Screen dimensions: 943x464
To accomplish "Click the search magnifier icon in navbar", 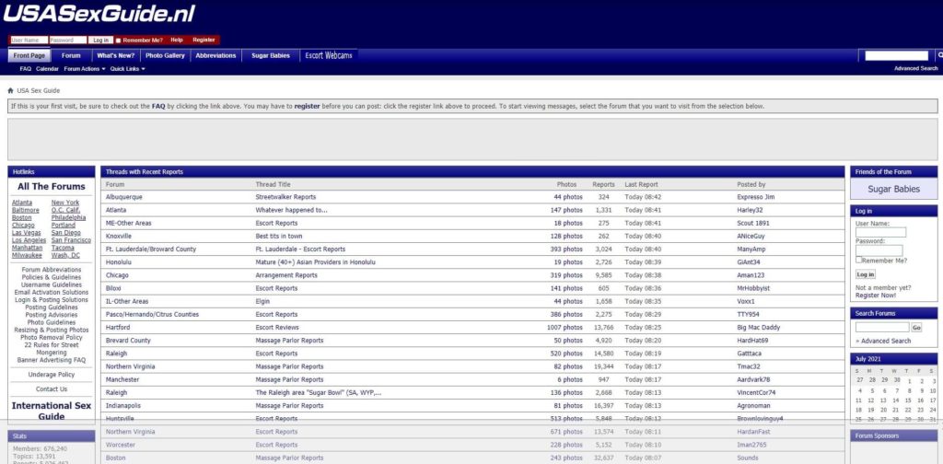I will pos(940,55).
